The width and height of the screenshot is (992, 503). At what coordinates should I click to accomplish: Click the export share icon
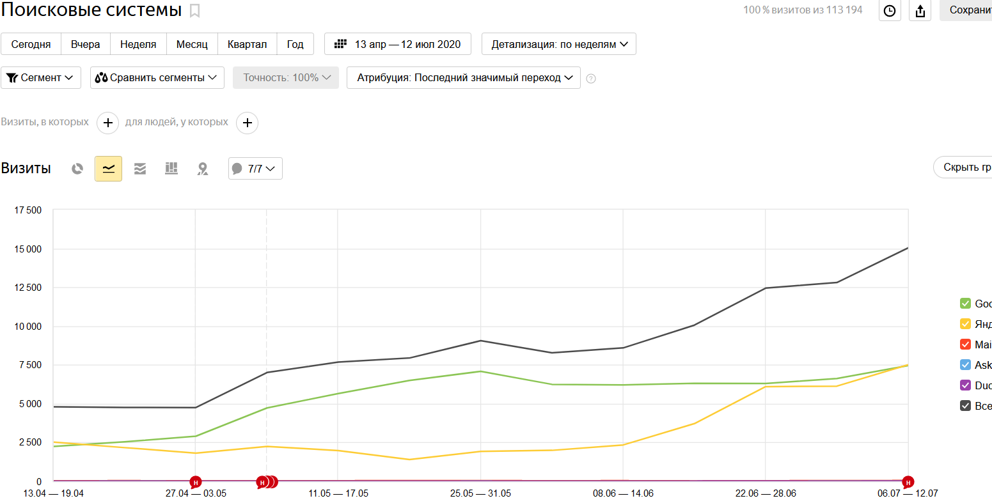tap(920, 11)
